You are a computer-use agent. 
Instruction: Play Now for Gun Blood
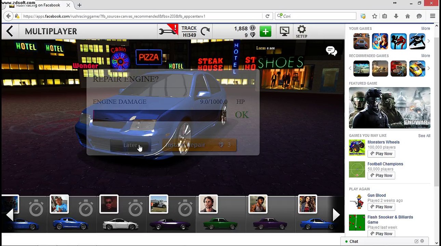point(381,207)
